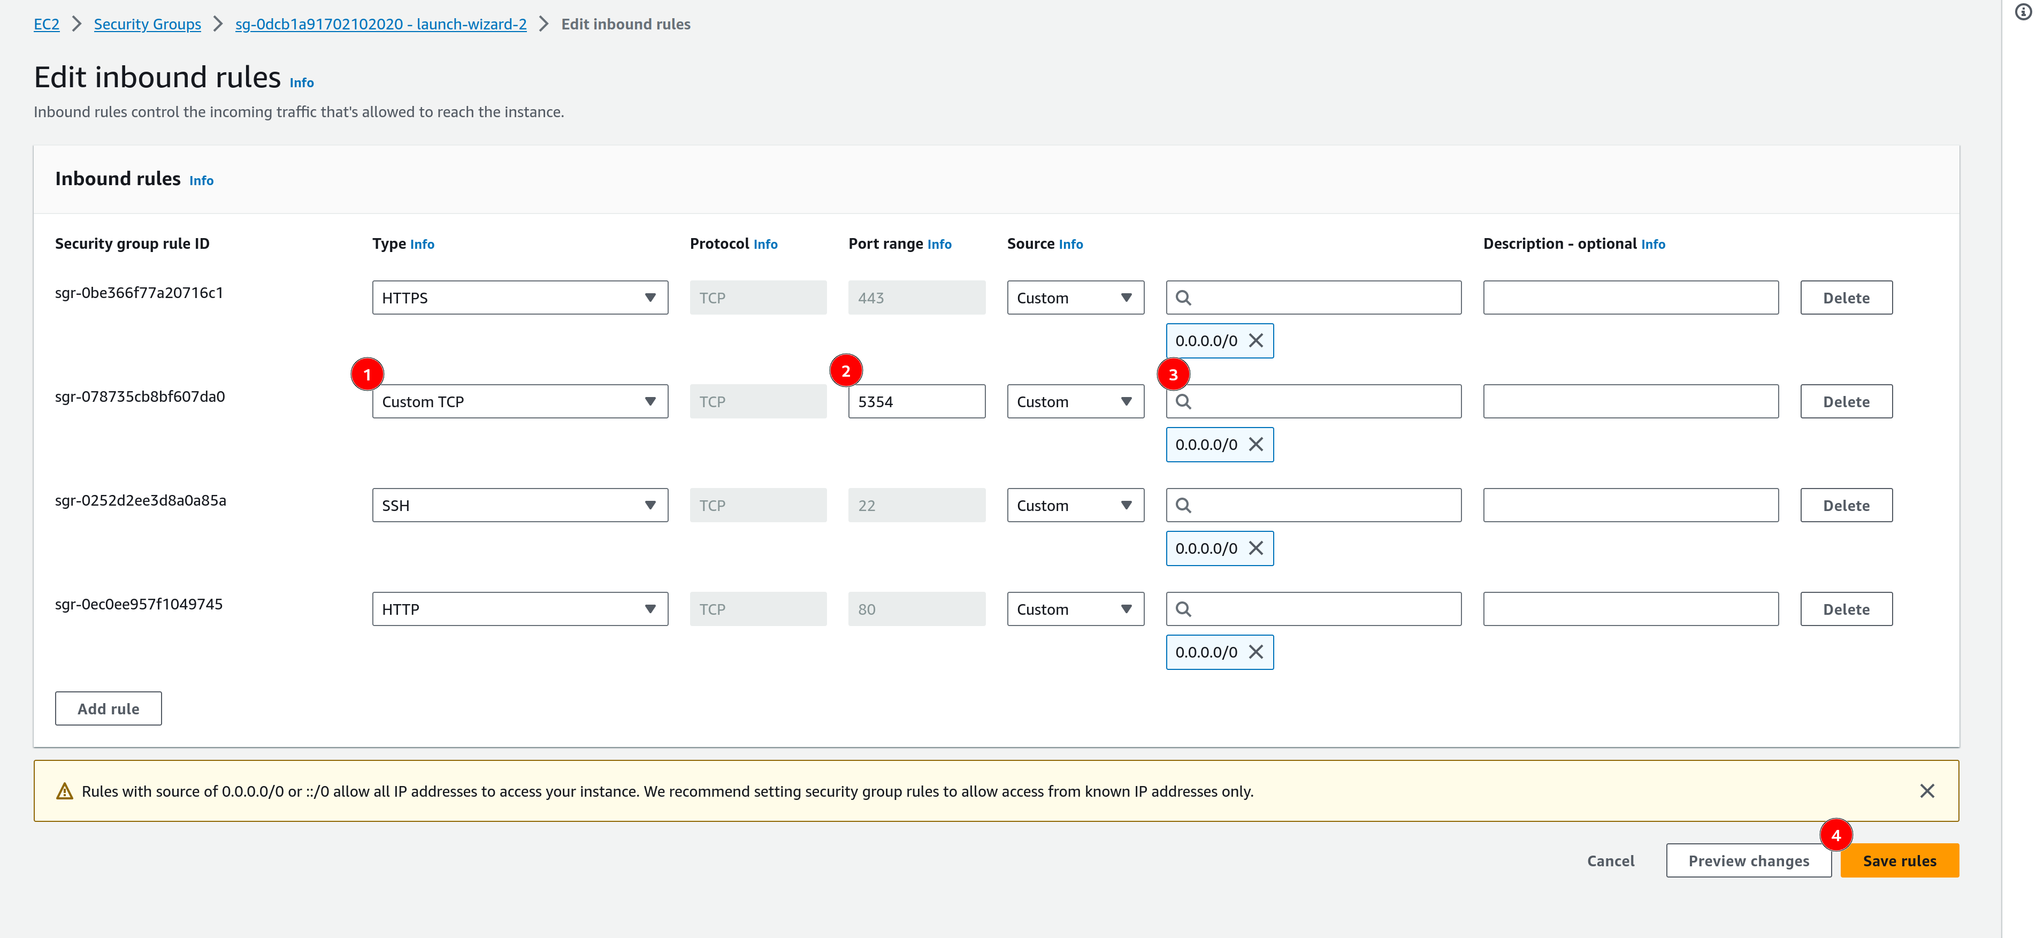
Task: Expand the SSH type dropdown
Action: (520, 506)
